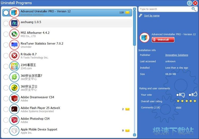Open comments envelope for Advanced Uninstaller PRO
The width and height of the screenshot is (199, 139).
127,12
